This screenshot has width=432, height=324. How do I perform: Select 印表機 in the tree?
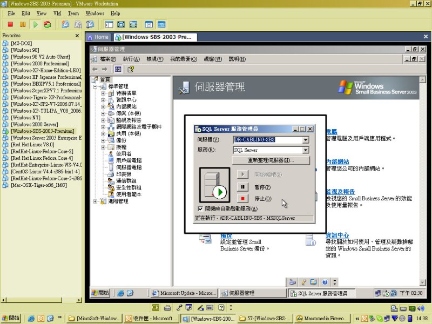(124, 174)
